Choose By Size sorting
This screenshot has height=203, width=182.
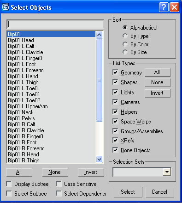[125, 52]
